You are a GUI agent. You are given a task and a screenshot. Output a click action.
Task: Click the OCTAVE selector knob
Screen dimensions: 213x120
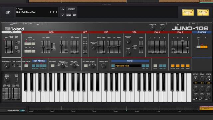[x=93, y=66]
